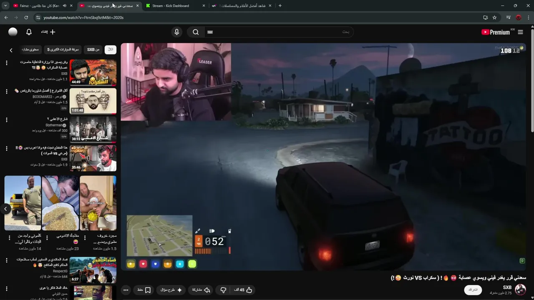Click the install/cast icon in address bar
Viewport: 534px width, 300px height.
pyautogui.click(x=485, y=17)
